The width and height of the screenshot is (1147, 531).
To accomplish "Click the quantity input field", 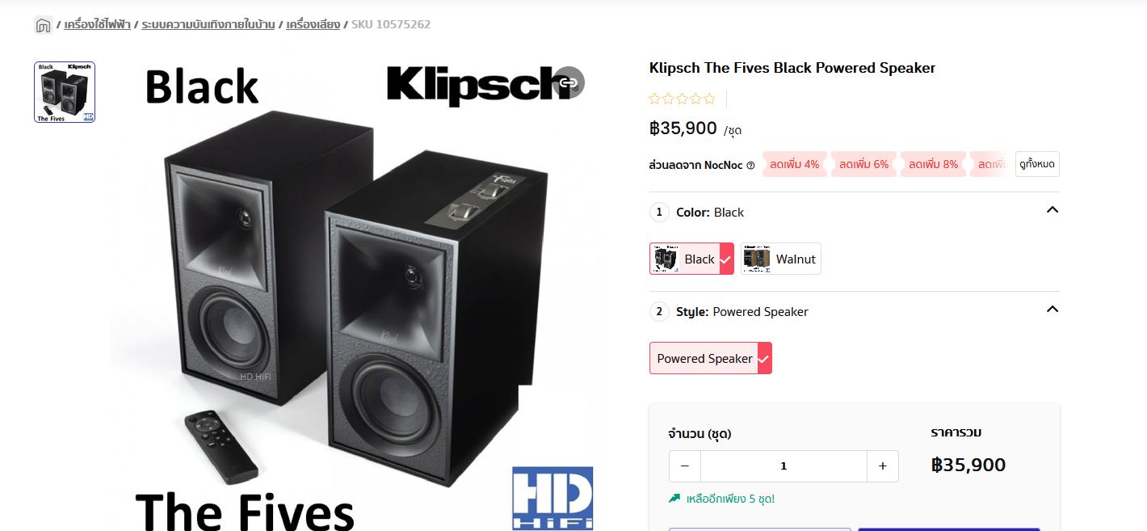I will coord(784,466).
